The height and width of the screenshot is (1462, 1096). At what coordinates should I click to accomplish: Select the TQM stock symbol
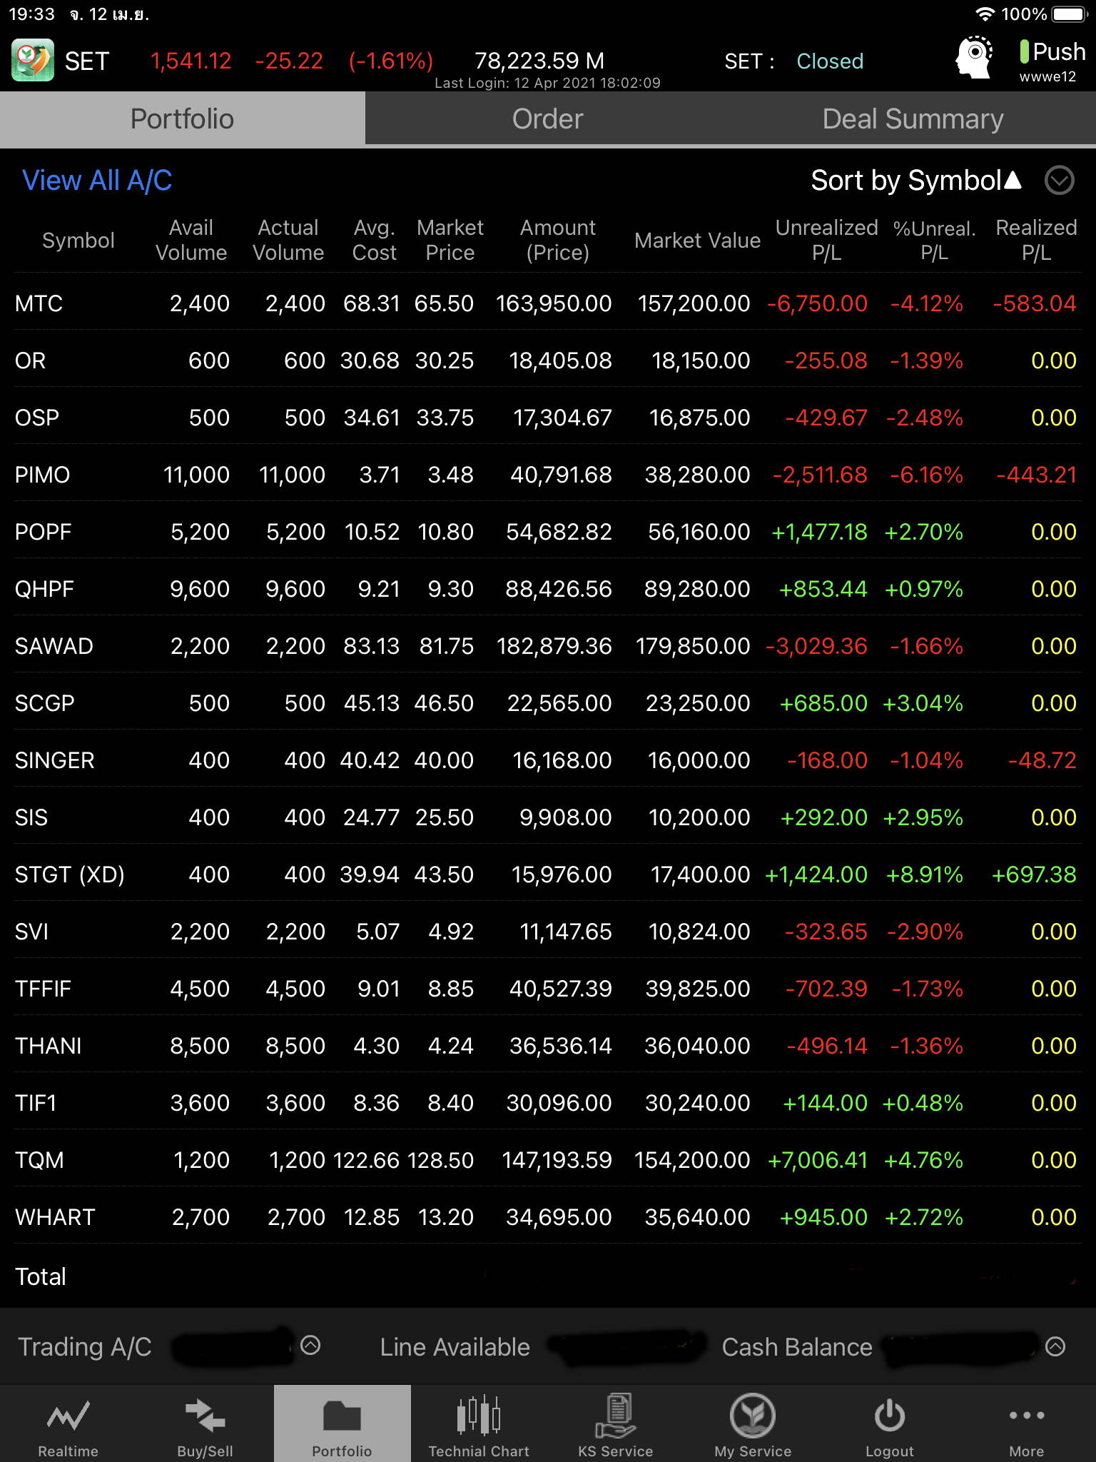pyautogui.click(x=39, y=1160)
